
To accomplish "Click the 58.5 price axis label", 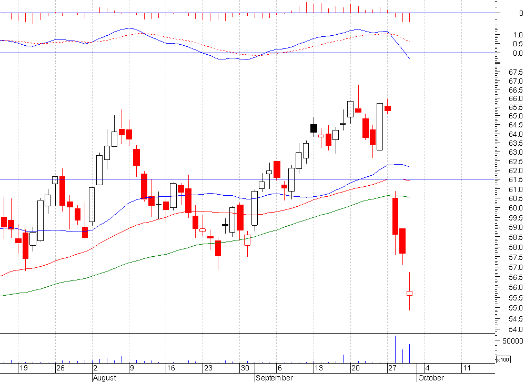I will tap(516, 237).
